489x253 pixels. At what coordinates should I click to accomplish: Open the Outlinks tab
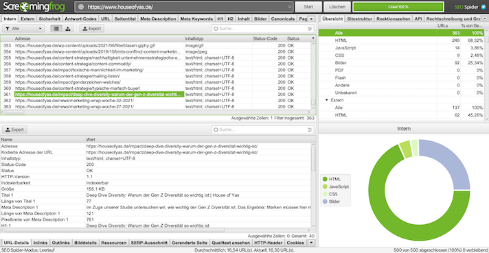point(61,243)
